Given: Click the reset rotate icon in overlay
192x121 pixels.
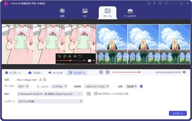Looking at the screenshot, I should tap(80, 56).
